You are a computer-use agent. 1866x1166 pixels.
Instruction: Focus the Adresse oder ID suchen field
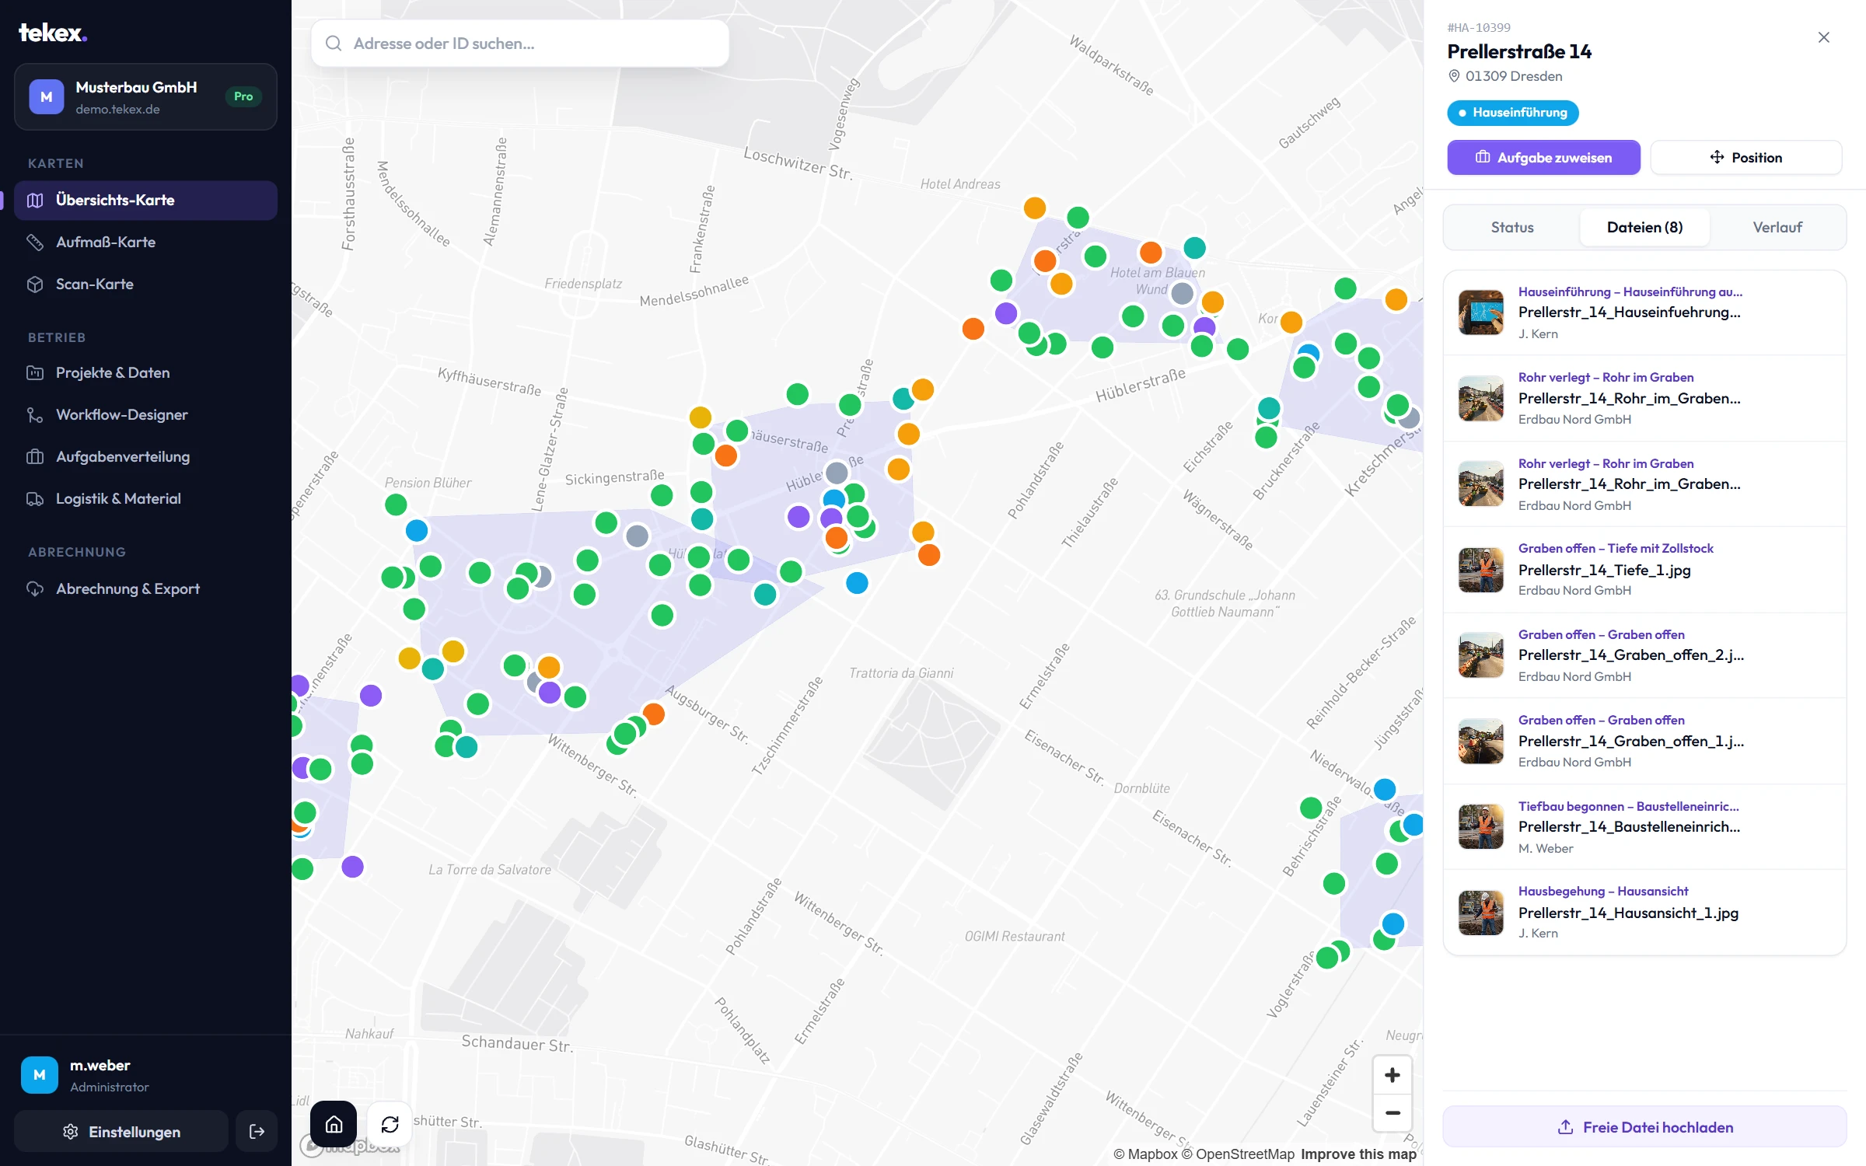tap(520, 44)
